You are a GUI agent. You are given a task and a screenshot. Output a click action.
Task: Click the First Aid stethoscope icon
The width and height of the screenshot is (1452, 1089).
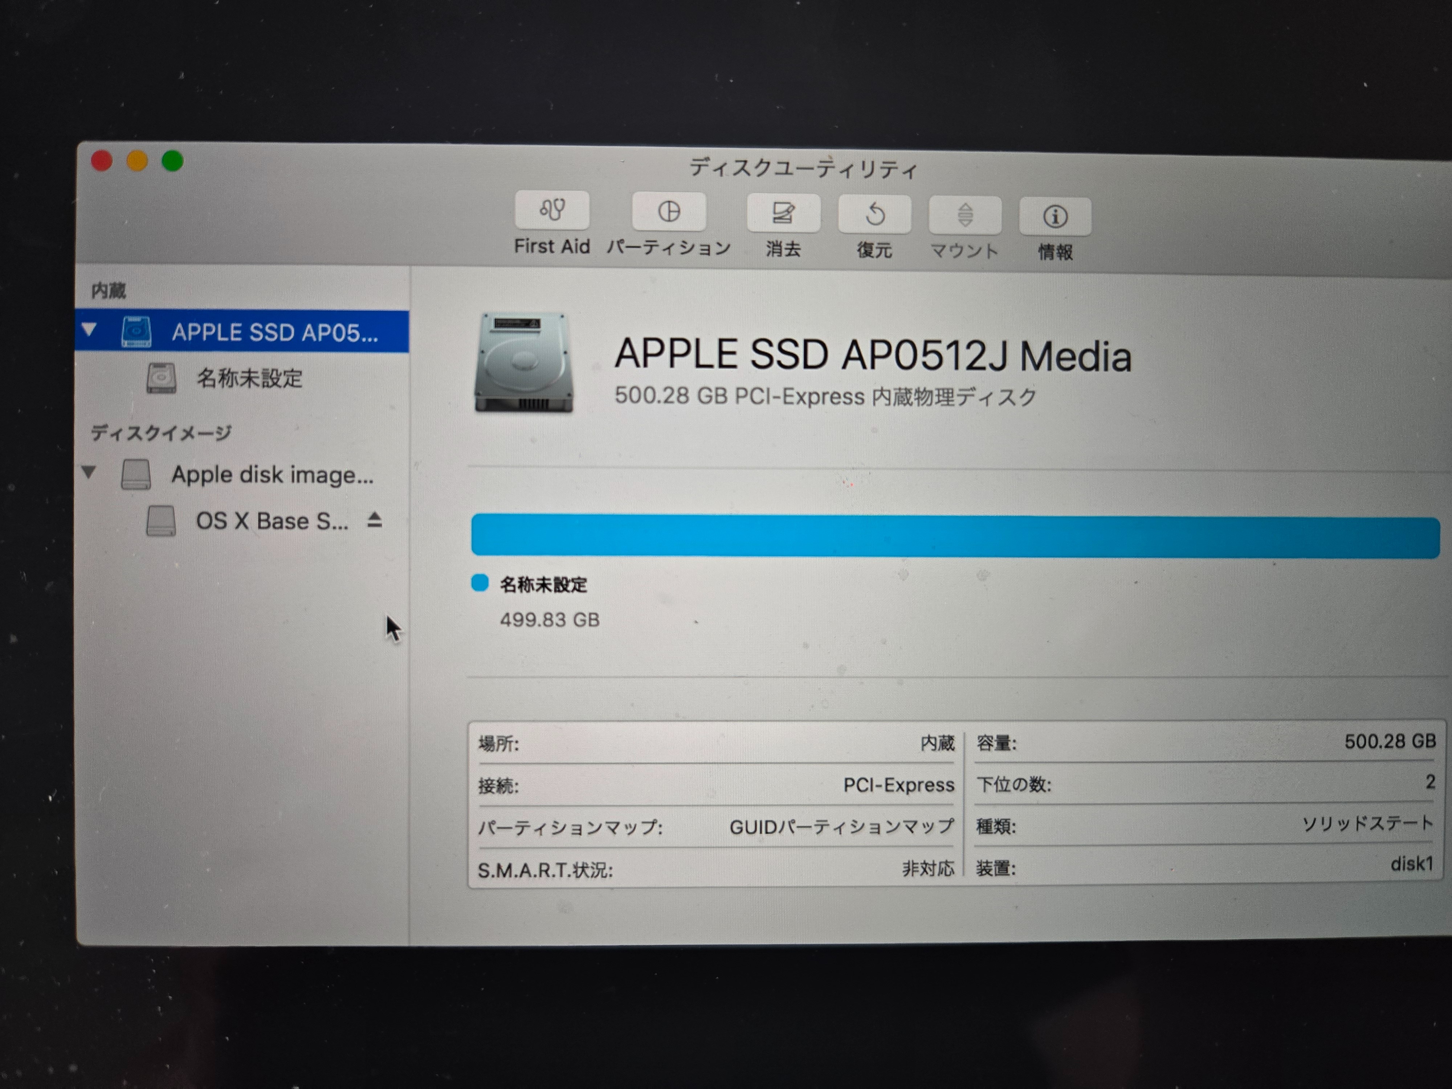click(x=552, y=210)
